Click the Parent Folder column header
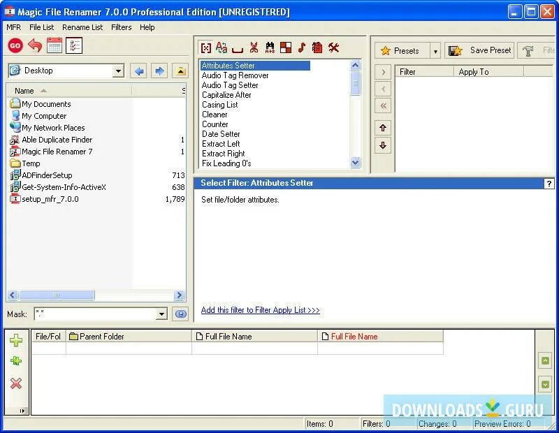Image resolution: width=559 pixels, height=433 pixels. pos(129,337)
